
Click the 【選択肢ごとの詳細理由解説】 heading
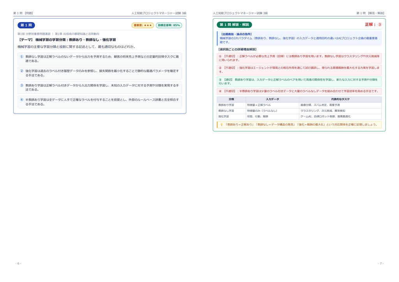[x=237, y=49]
